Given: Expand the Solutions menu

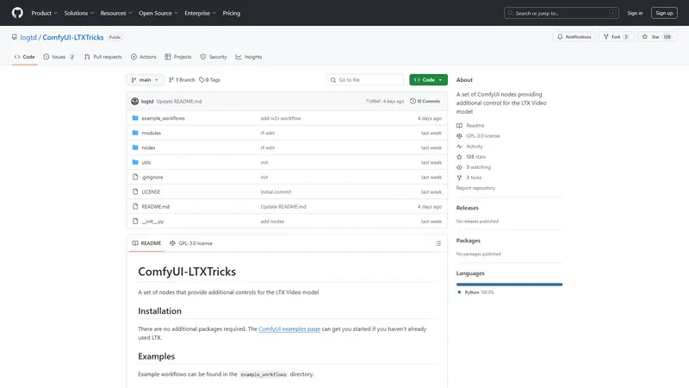Looking at the screenshot, I should (79, 13).
